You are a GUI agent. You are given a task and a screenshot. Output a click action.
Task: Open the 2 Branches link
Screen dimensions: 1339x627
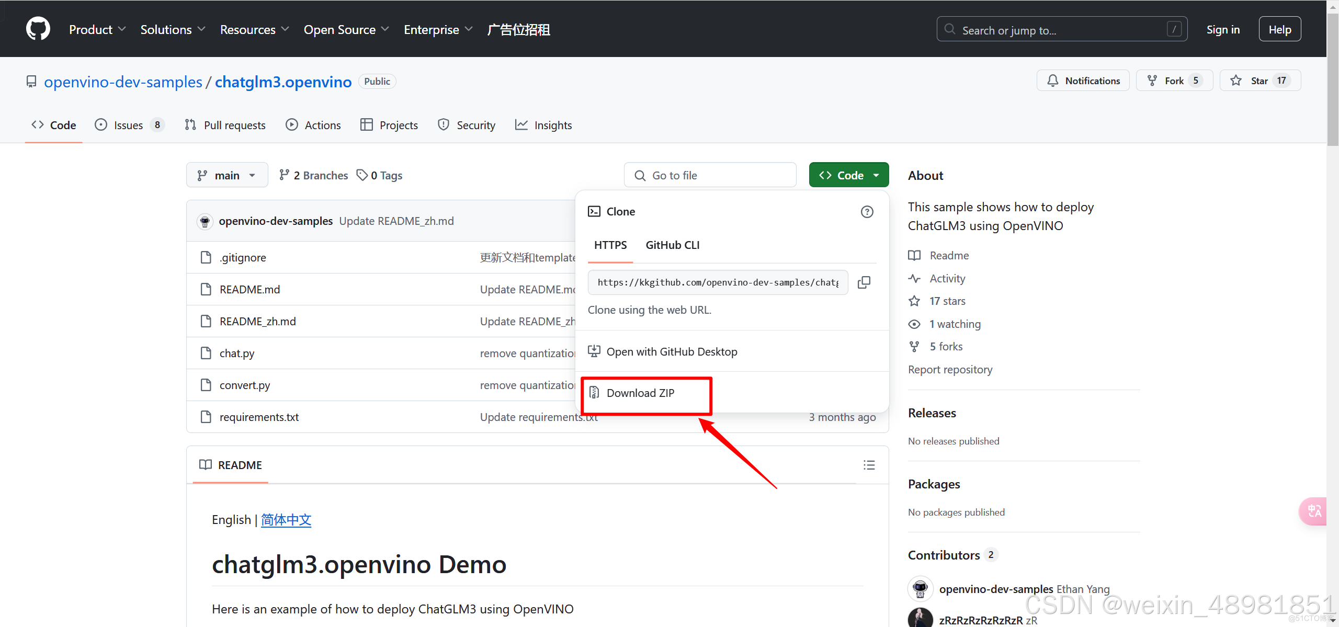313,175
